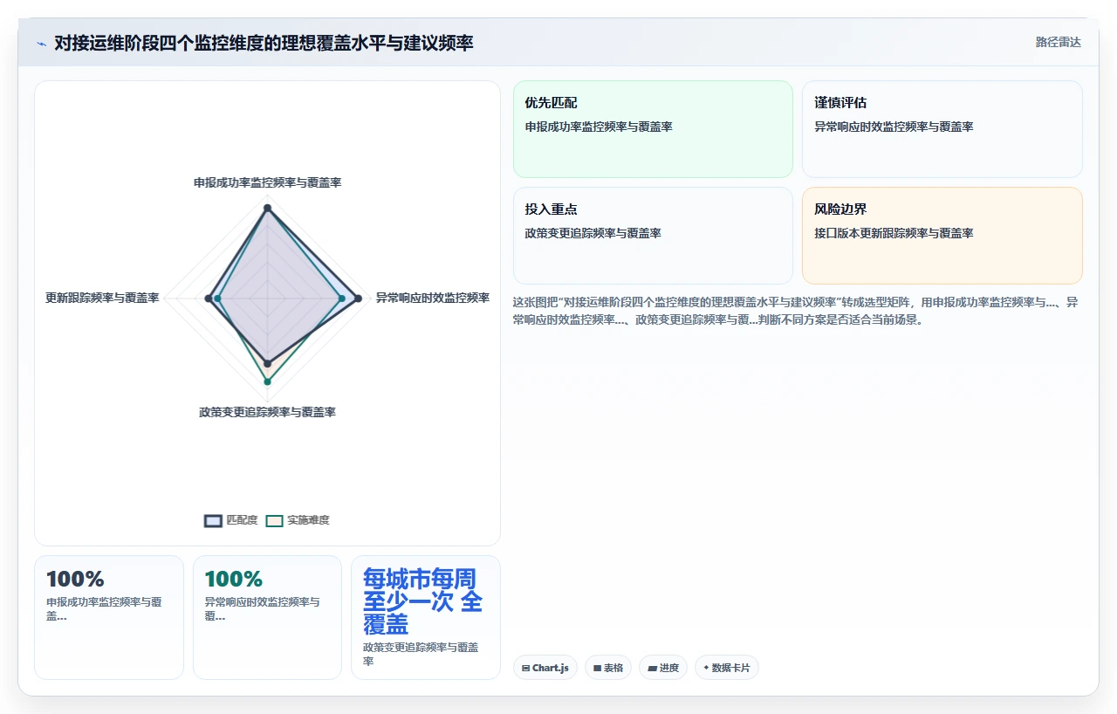Click the Chart.js tag chip
The height and width of the screenshot is (714, 1117).
[x=545, y=668]
